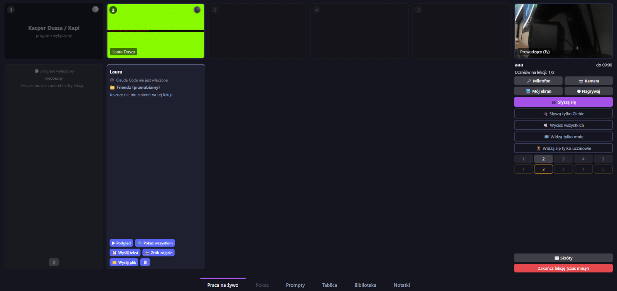Screen dimensions: 617x291
Task: Select number 5 in the orange-outlined row
Action: (603, 169)
